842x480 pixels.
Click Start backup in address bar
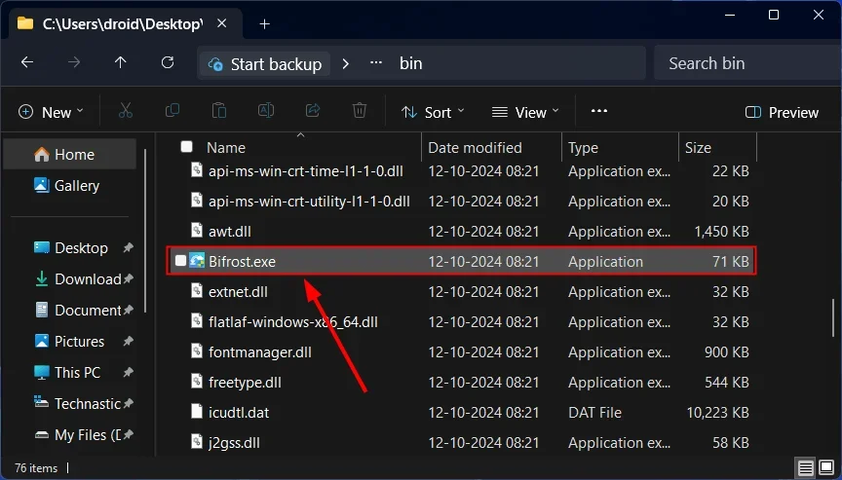[x=265, y=64]
